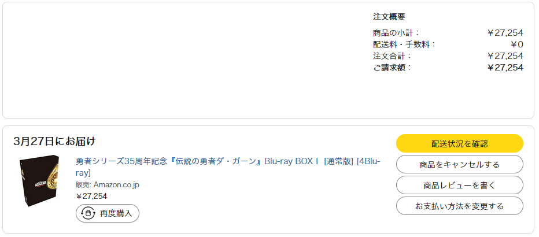This screenshot has width=539, height=237.
Task: Click the circular cart icon inside 再度購入
Action: tap(88, 213)
